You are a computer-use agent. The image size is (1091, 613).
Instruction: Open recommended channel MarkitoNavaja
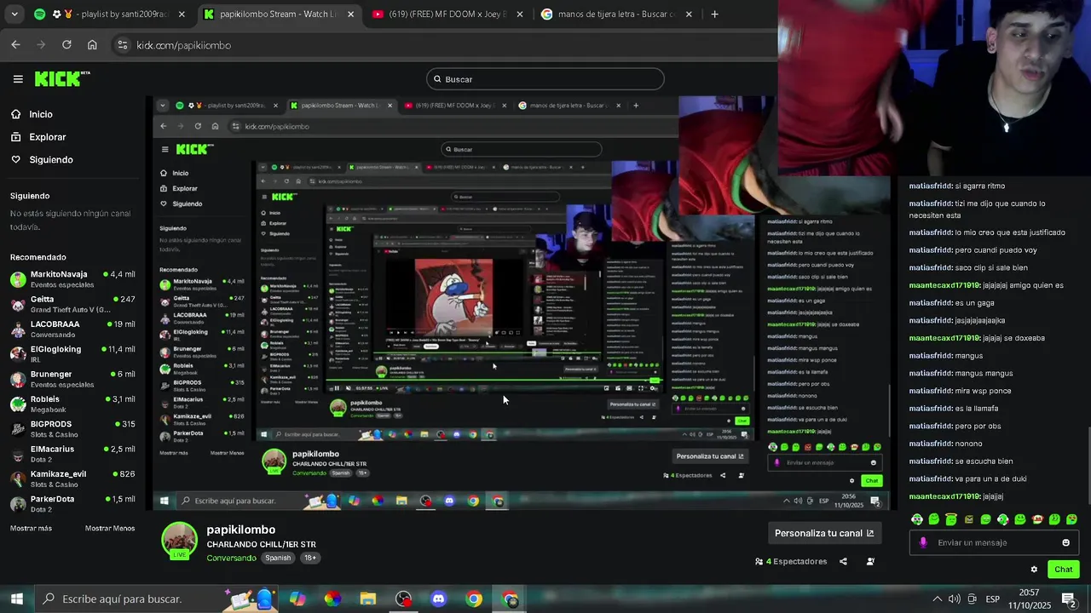click(72, 278)
